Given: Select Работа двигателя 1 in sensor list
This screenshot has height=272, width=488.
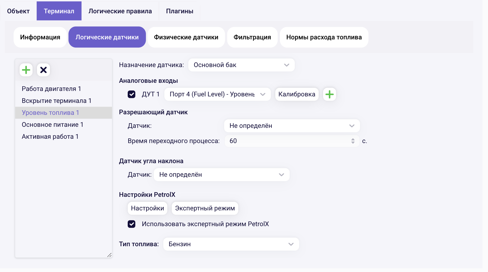Looking at the screenshot, I should coord(64,89).
